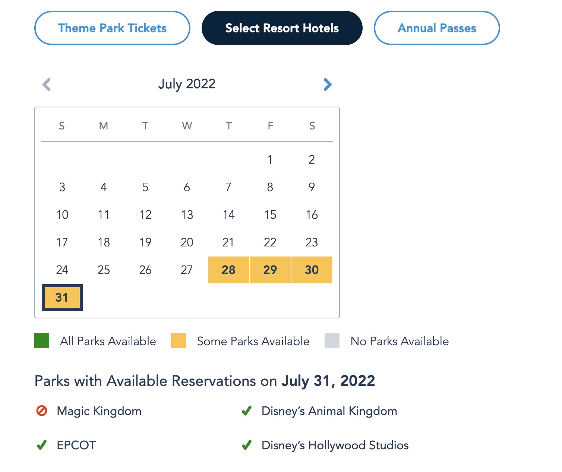Click the Magic Kingdom park name

(99, 411)
